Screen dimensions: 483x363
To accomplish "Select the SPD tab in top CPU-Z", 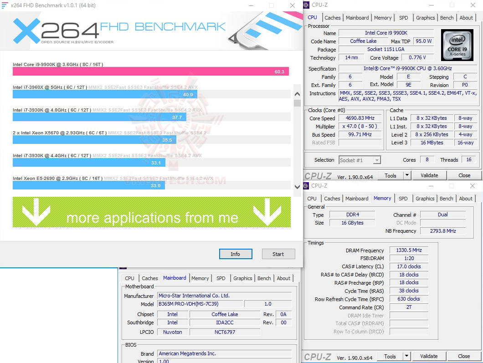I will coord(403,17).
